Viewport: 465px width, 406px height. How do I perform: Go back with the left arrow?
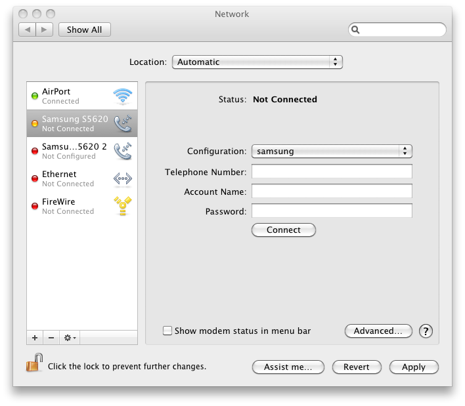28,30
